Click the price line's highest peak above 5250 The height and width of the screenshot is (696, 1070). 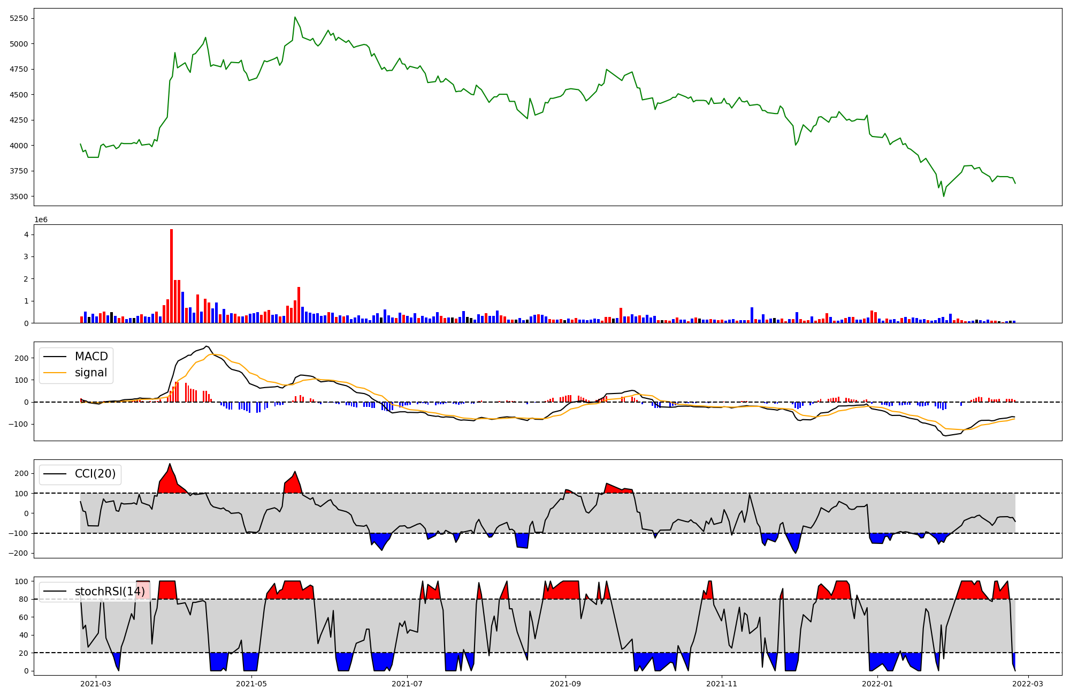point(295,17)
